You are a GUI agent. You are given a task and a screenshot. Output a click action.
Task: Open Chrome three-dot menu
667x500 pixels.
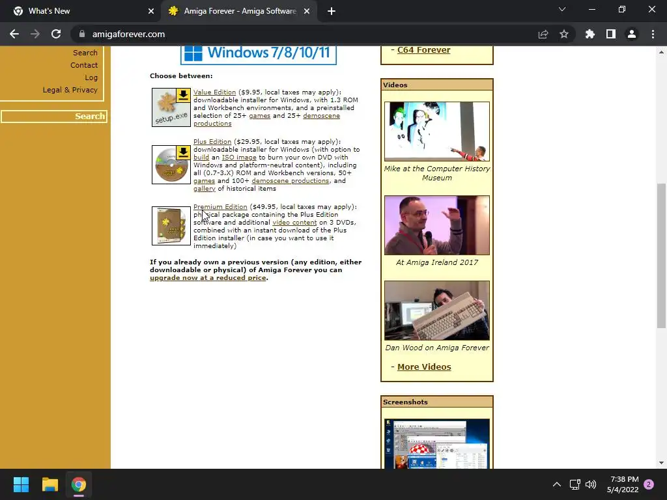(653, 34)
